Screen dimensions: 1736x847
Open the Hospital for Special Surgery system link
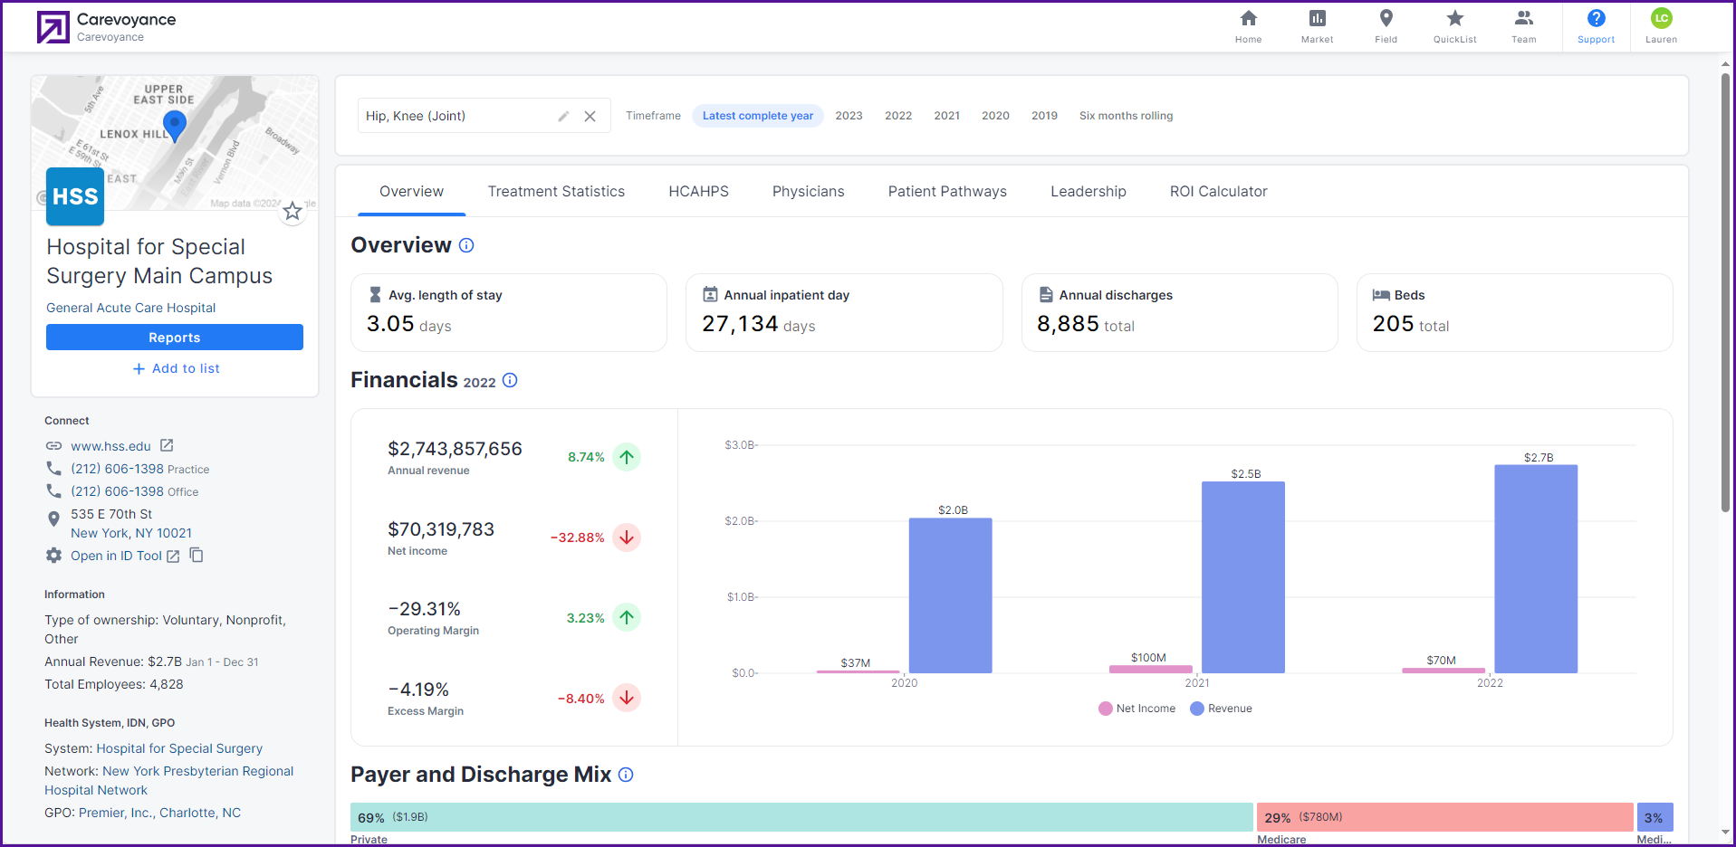(x=179, y=748)
